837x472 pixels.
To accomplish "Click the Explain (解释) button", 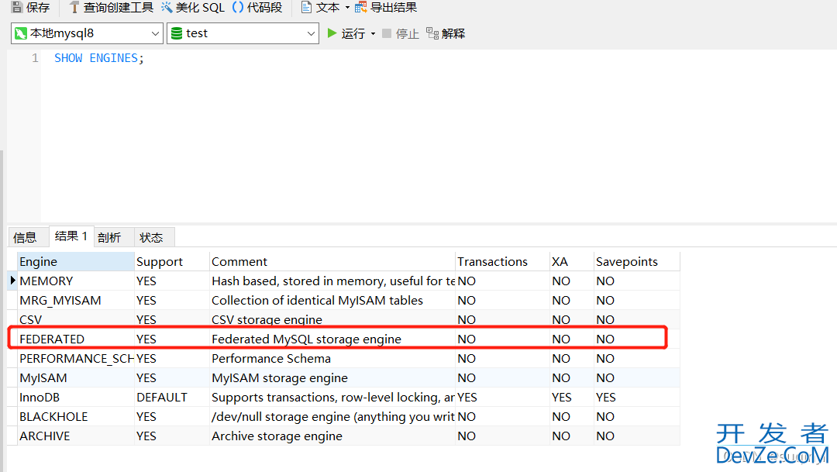I will pyautogui.click(x=446, y=33).
